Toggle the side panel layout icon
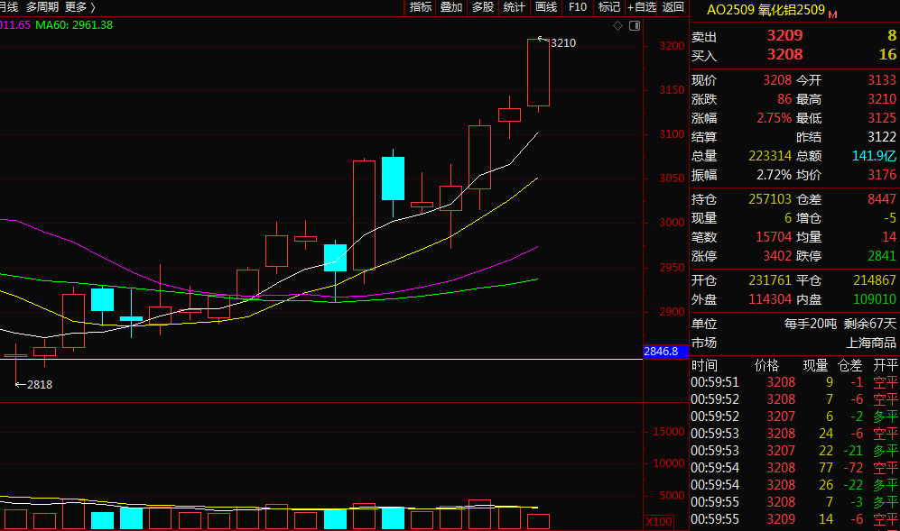This screenshot has width=900, height=531. [634, 25]
